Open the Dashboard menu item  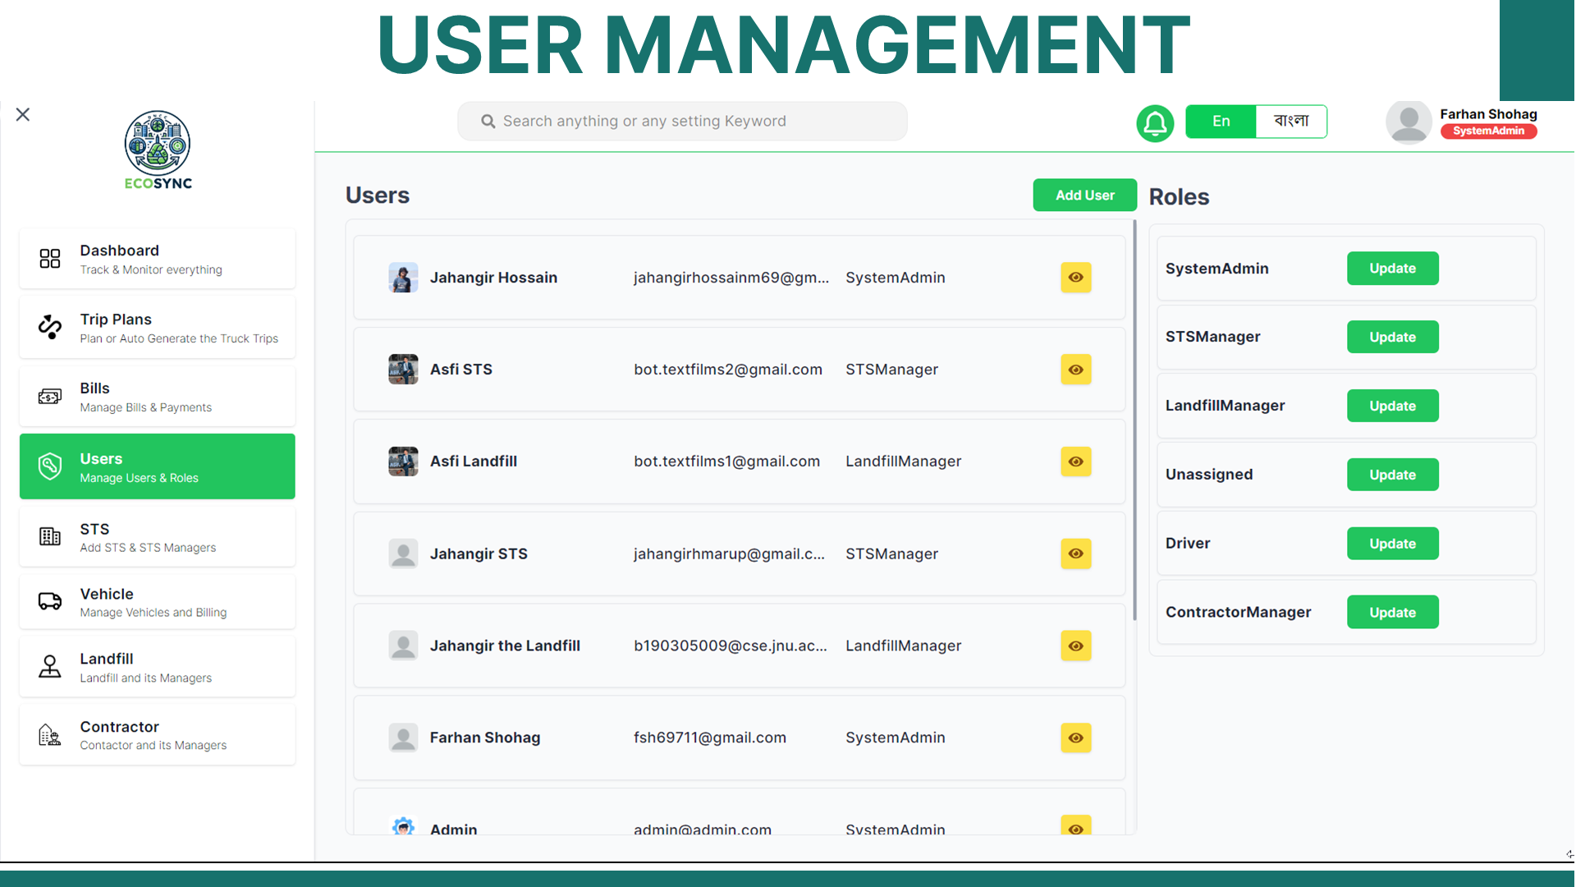click(x=158, y=259)
